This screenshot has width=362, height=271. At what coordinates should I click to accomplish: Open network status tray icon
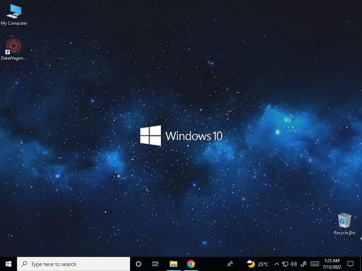(285, 264)
